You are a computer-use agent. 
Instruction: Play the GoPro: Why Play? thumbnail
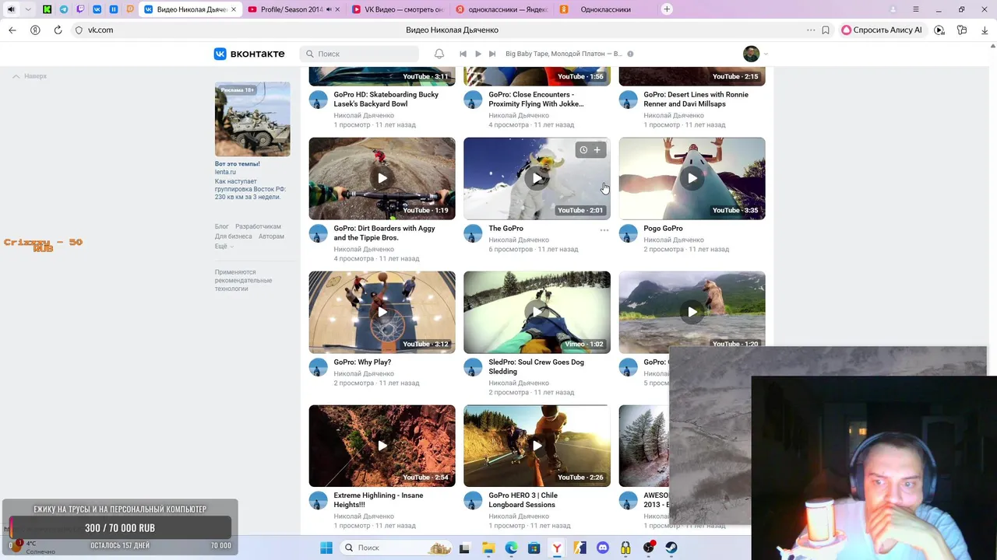pyautogui.click(x=382, y=312)
